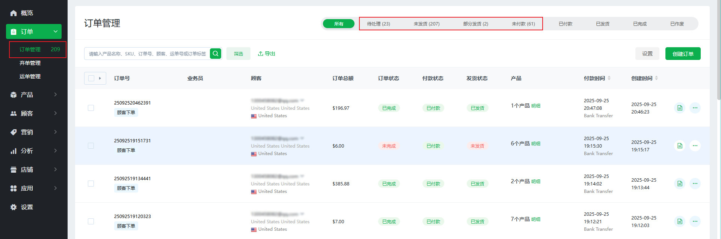Sort by 付款时间 column arrows
Image resolution: width=721 pixels, height=239 pixels.
609,78
